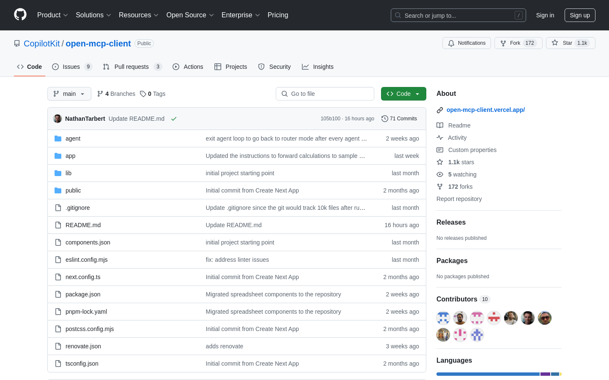This screenshot has width=609, height=380.
Task: Open the Product dropdown menu
Action: 52,15
